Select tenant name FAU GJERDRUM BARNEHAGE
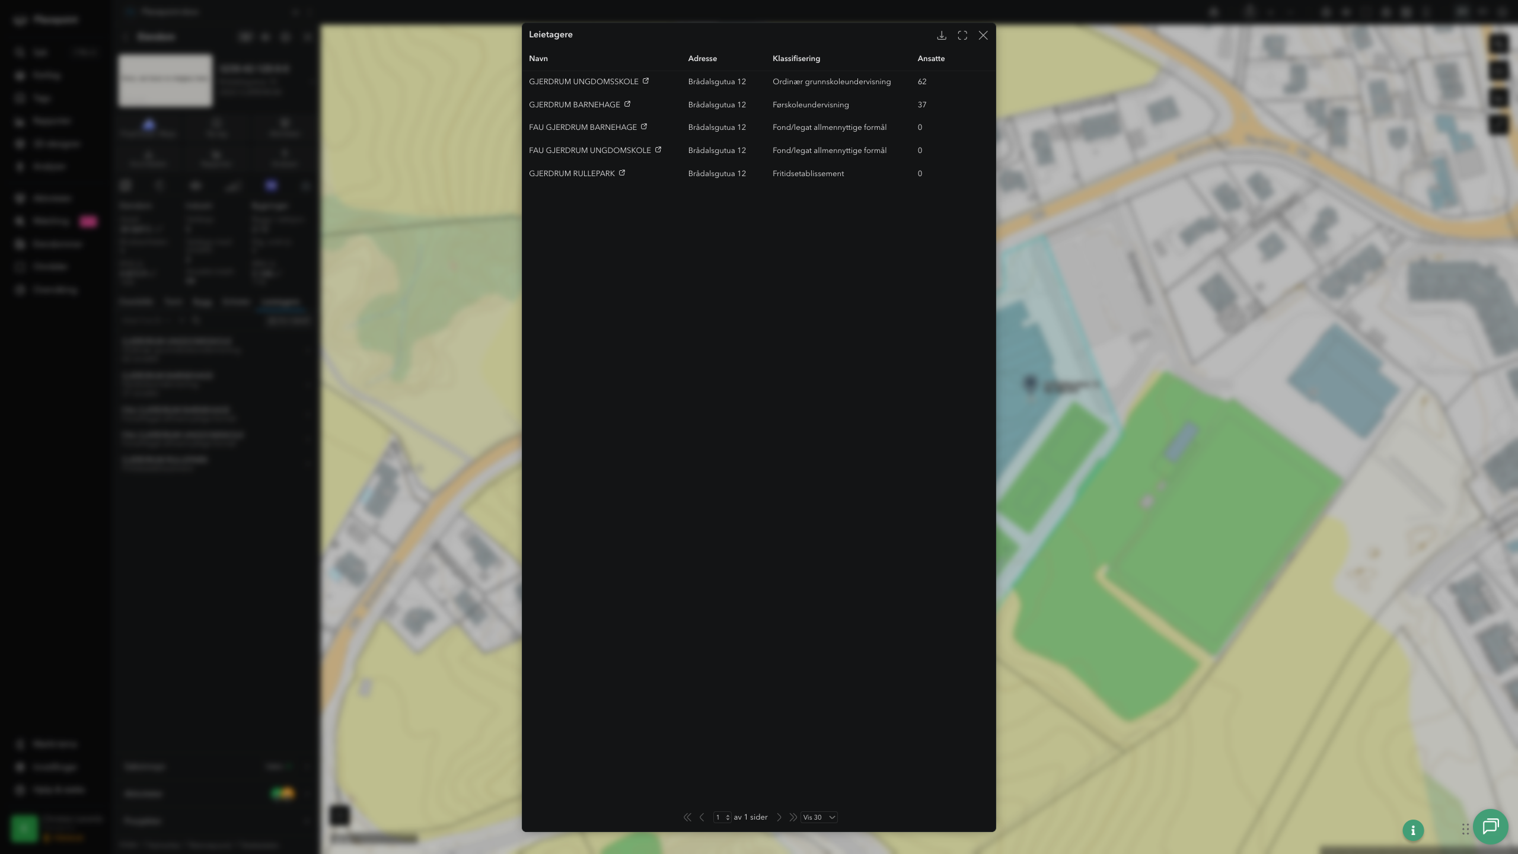Viewport: 1518px width, 854px height. coord(583,128)
